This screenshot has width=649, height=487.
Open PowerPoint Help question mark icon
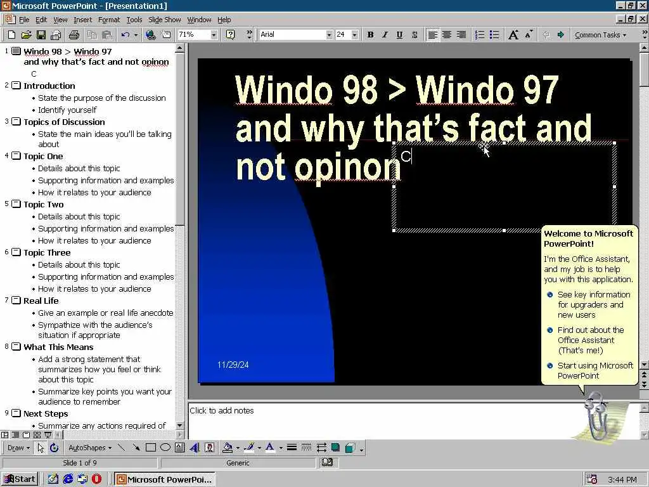click(231, 35)
